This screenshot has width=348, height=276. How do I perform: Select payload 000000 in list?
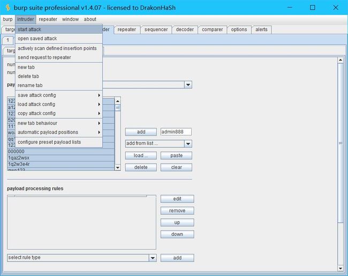[61, 152]
